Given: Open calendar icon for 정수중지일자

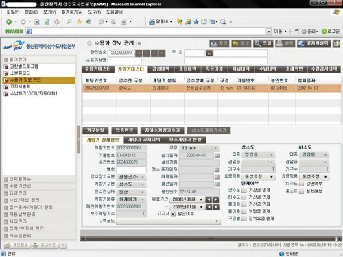Looking at the screenshot, I should pos(217,170).
